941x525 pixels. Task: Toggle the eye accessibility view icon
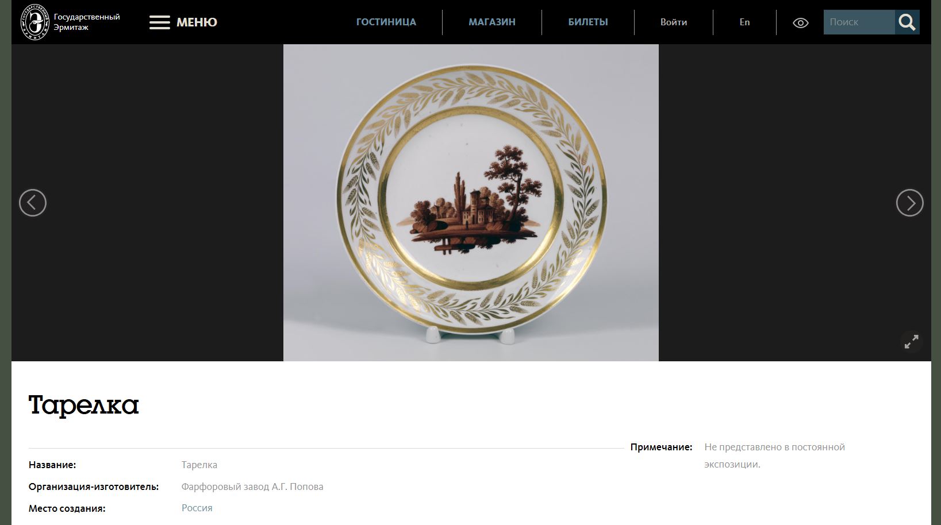(800, 22)
